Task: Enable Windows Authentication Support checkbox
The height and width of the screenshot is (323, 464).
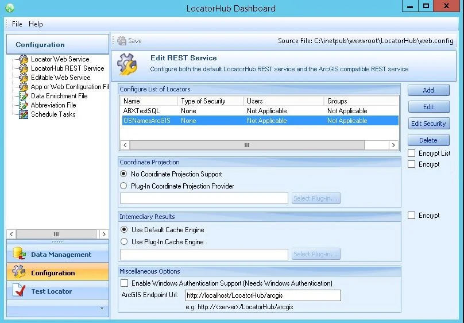Action: click(x=124, y=283)
